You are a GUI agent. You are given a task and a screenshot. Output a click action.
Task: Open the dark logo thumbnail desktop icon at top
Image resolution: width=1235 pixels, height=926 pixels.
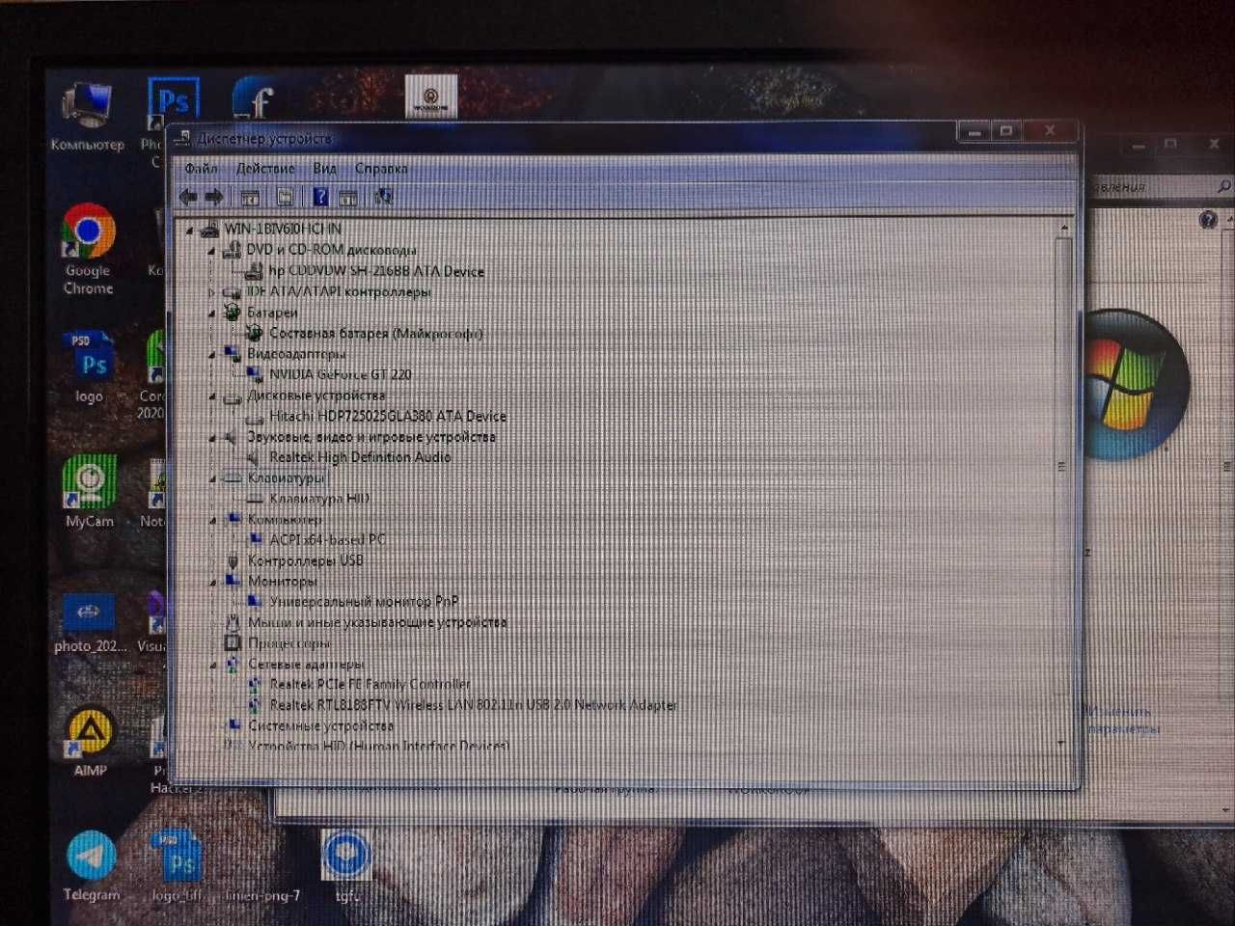(x=431, y=95)
